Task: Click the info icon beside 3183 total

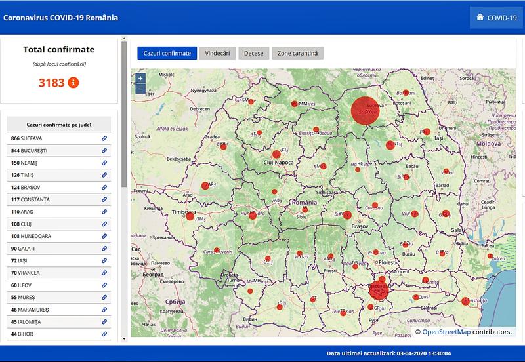Action: [x=73, y=83]
